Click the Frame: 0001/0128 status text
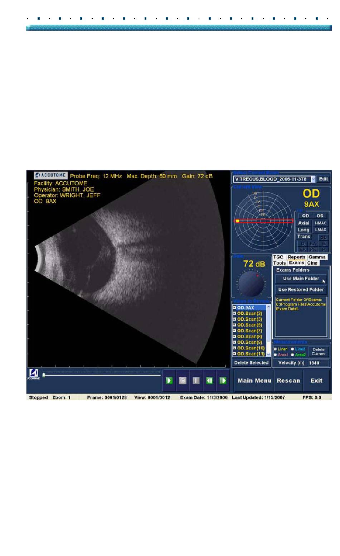Image resolution: width=340 pixels, height=556 pixels. 107,397
